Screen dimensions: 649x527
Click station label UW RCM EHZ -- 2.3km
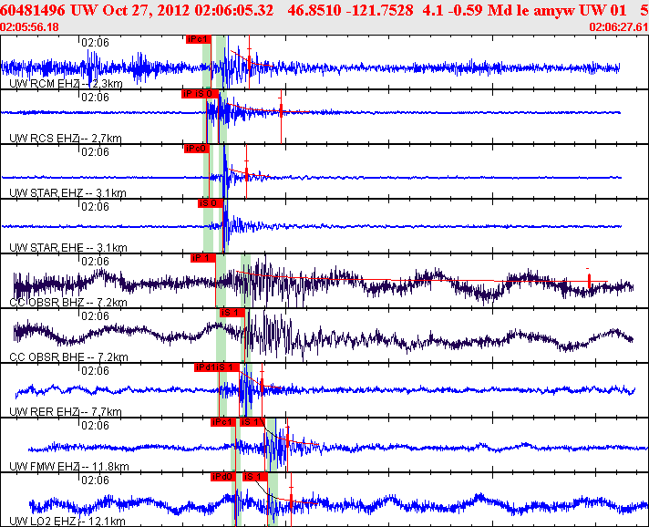[x=66, y=84]
